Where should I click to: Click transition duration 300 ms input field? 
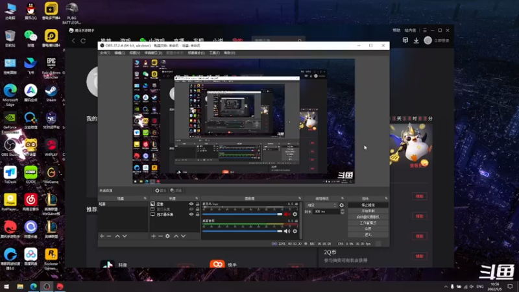click(326, 212)
